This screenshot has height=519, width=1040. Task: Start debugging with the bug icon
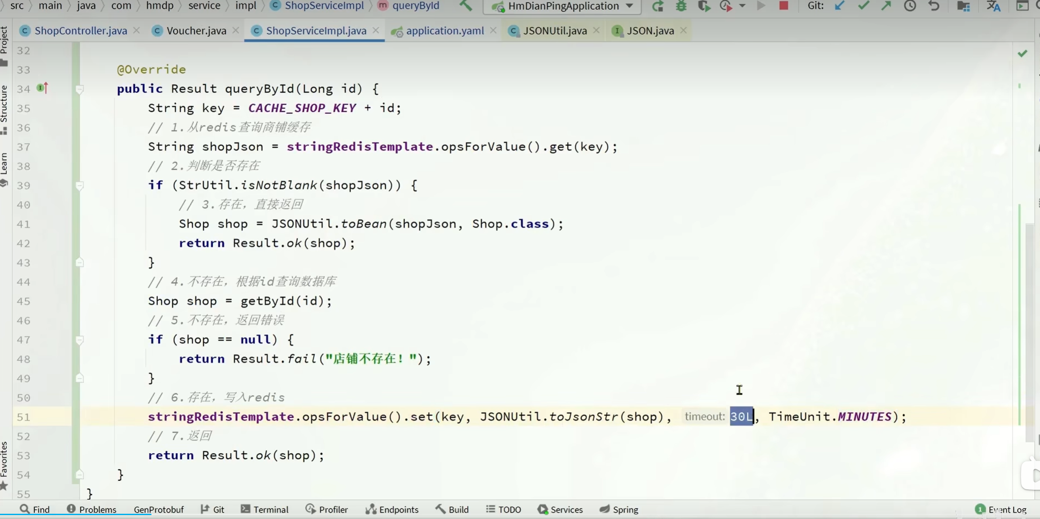(x=681, y=6)
